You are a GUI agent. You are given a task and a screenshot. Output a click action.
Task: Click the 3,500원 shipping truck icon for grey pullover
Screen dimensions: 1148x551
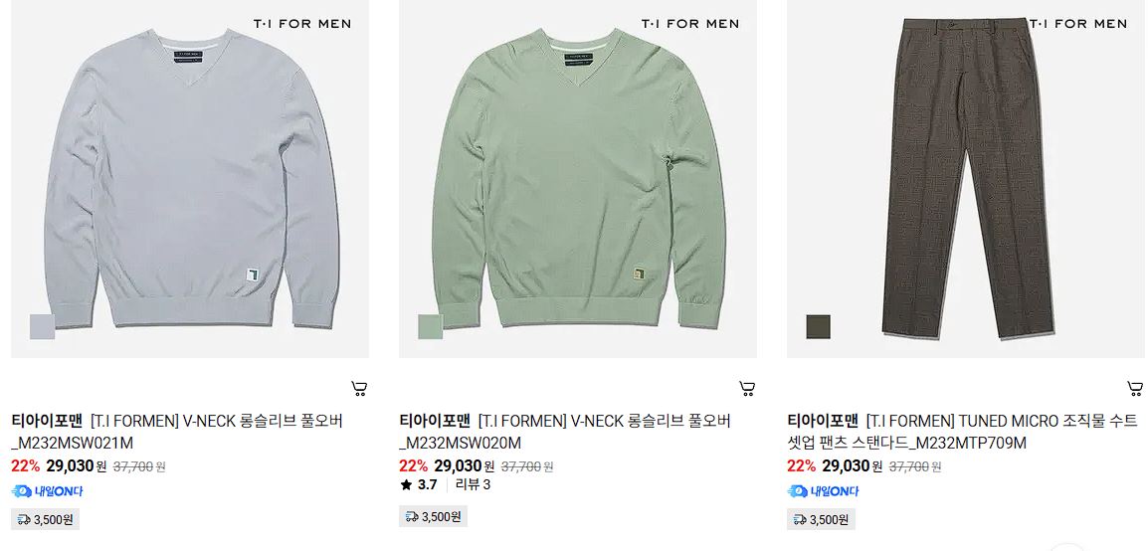(x=24, y=520)
